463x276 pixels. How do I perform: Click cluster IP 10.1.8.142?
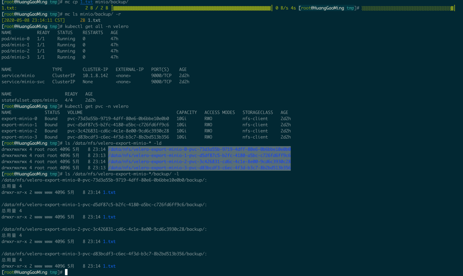[95, 76]
